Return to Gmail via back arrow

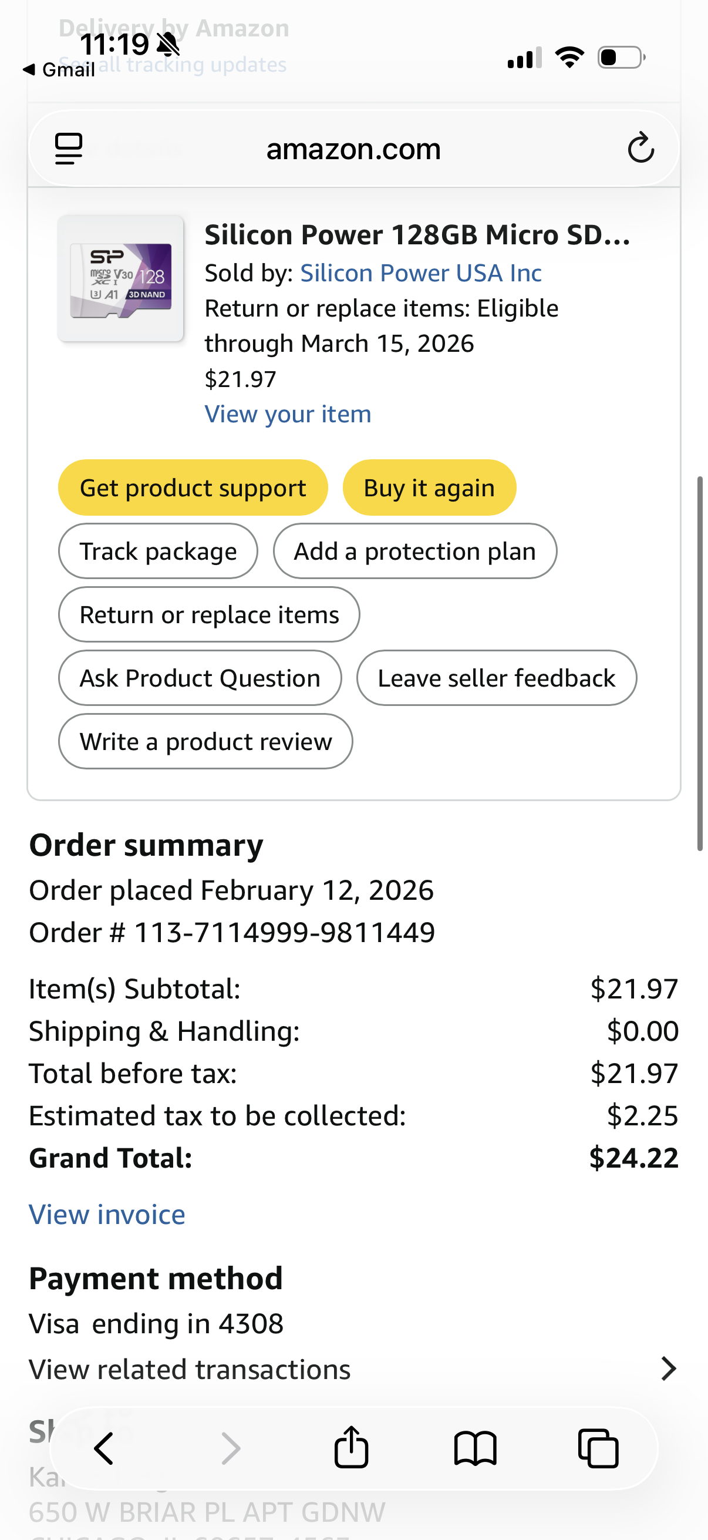coord(59,69)
